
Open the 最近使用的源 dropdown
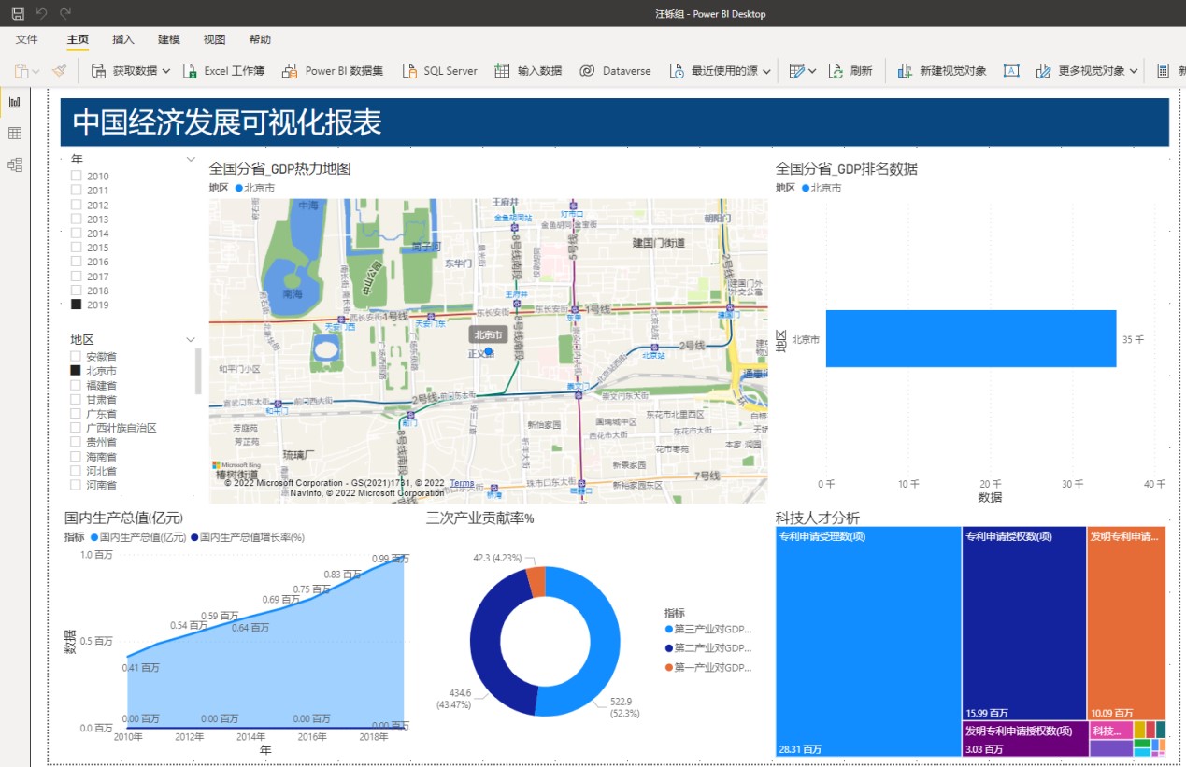(767, 71)
